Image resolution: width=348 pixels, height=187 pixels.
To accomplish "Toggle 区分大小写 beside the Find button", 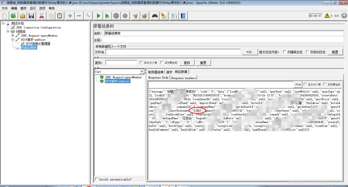I will (305, 84).
